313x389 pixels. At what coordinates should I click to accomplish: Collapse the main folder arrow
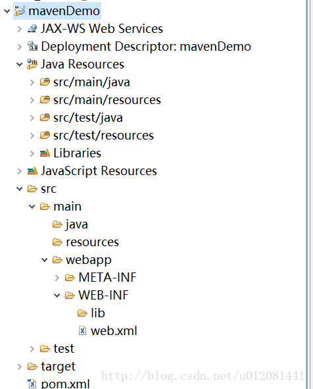pyautogui.click(x=32, y=207)
